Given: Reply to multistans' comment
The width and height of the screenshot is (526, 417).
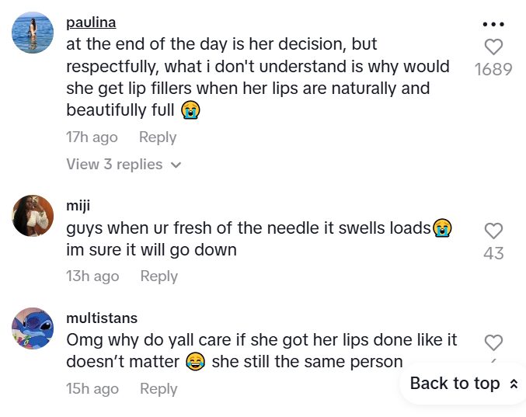Looking at the screenshot, I should coord(159,389).
